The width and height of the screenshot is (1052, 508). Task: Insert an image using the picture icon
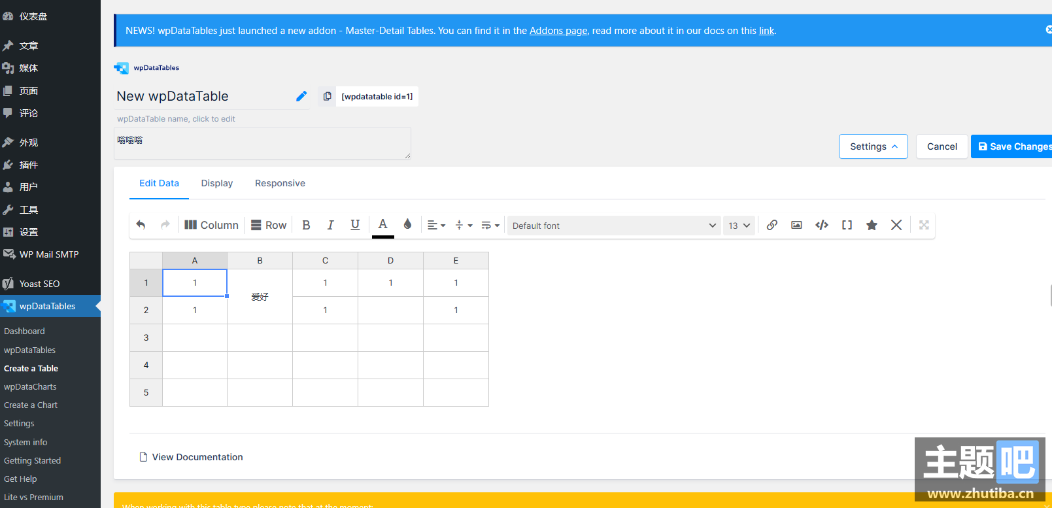796,225
